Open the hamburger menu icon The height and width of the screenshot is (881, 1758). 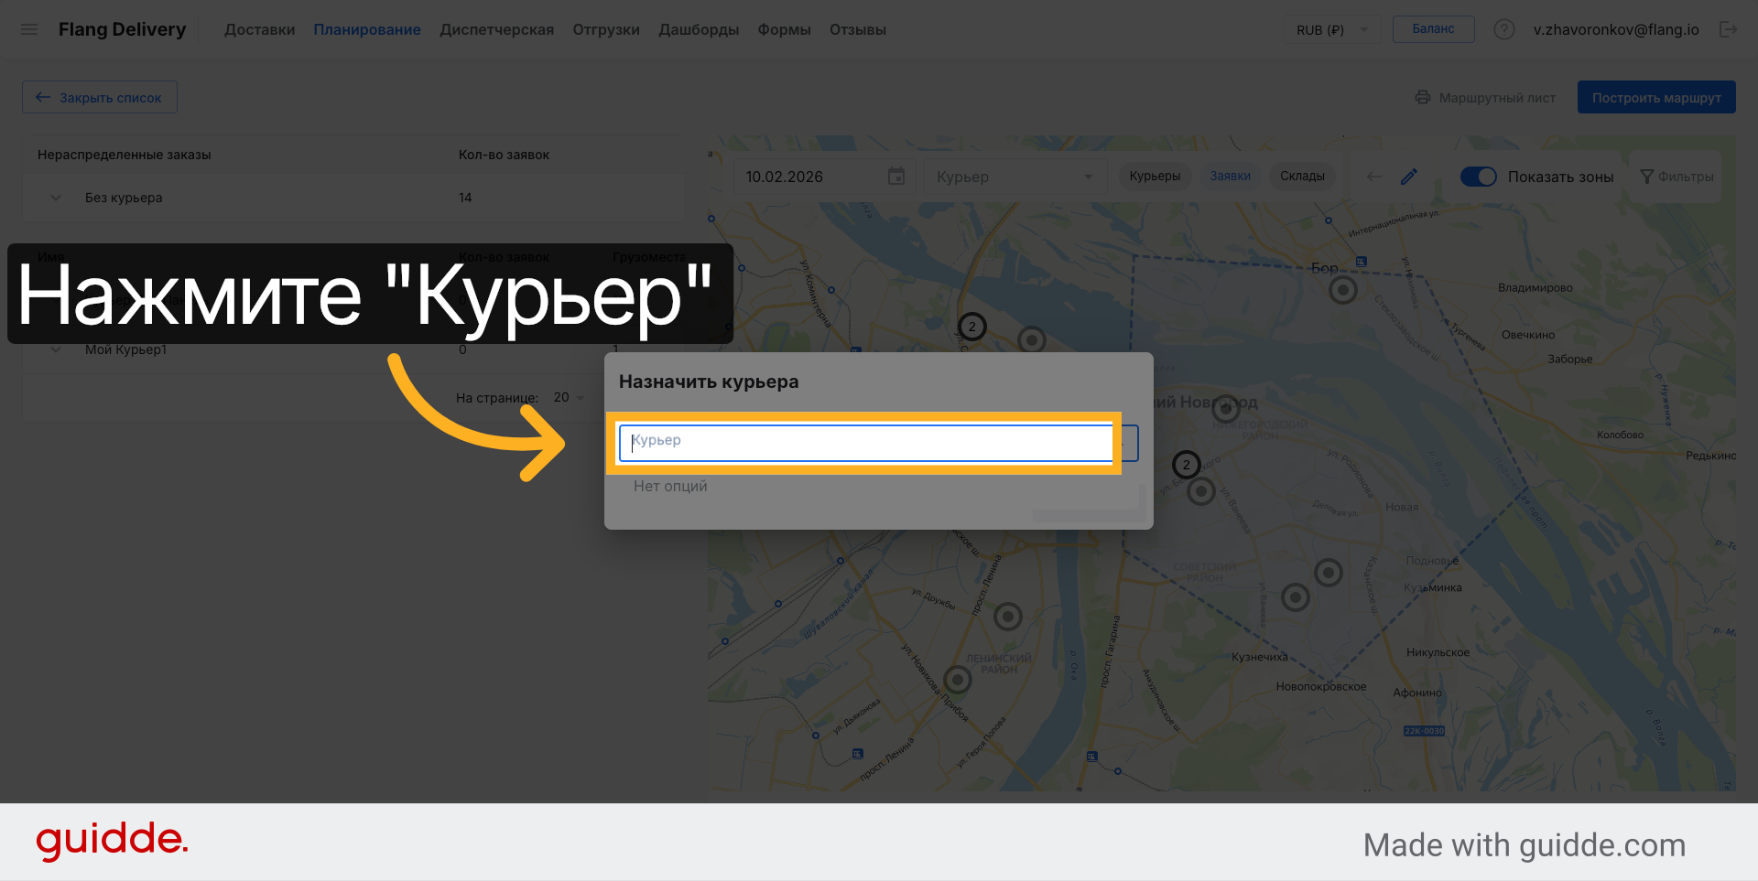(x=29, y=29)
